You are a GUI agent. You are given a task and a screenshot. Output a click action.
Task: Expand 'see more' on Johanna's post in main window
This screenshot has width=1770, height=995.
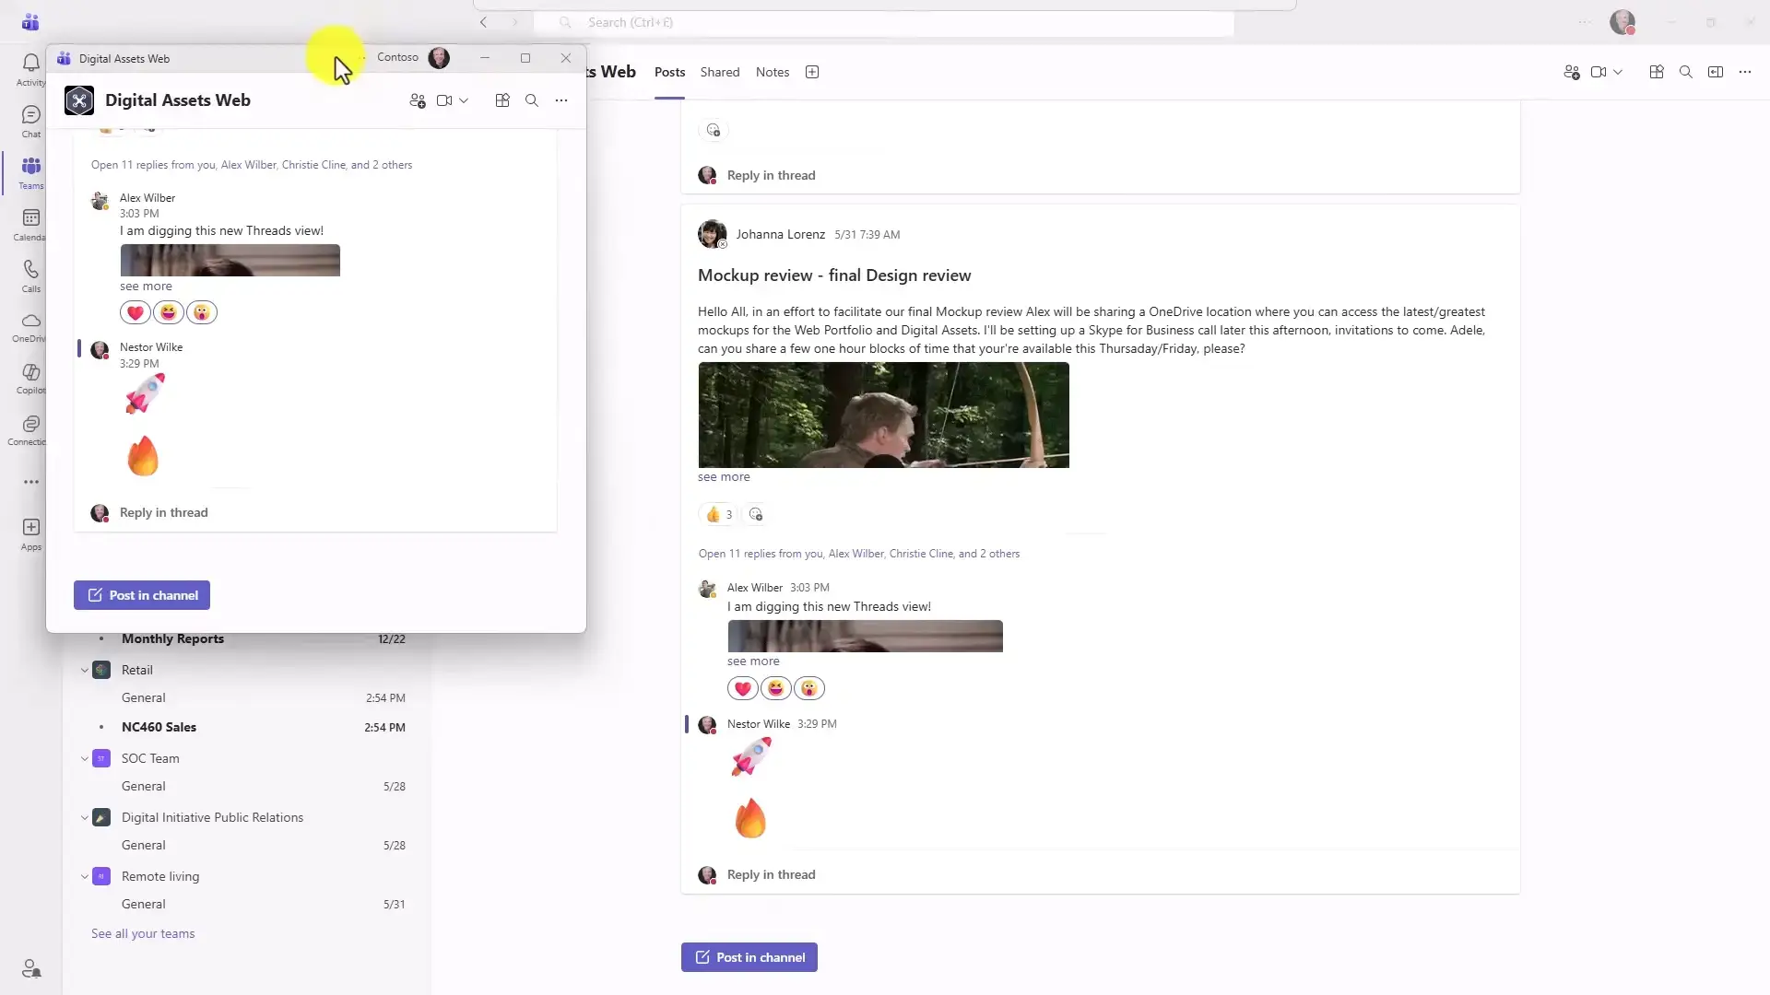[724, 477]
